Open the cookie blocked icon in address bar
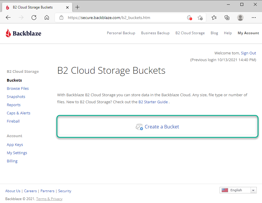Screen dimensions: 262x203 click(189, 18)
